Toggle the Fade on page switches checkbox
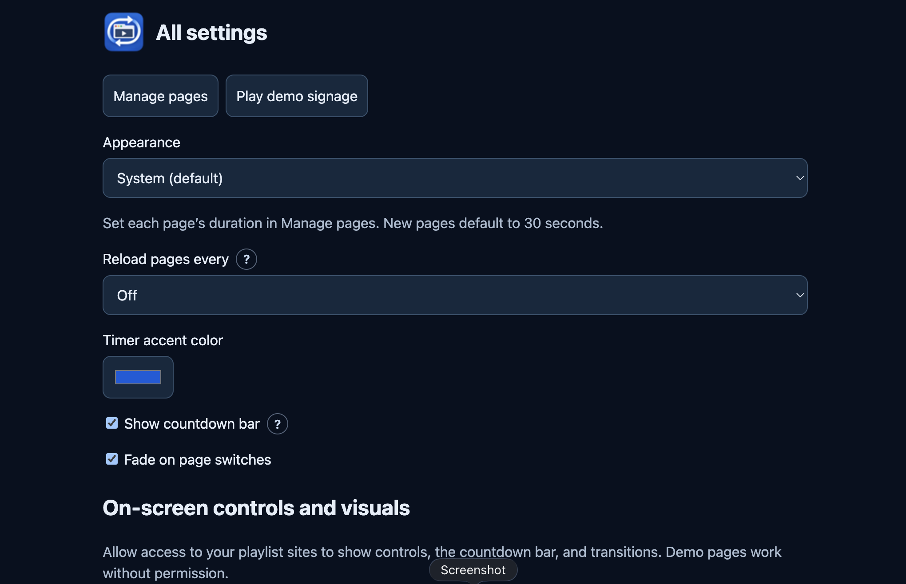Viewport: 906px width, 584px height. point(112,459)
